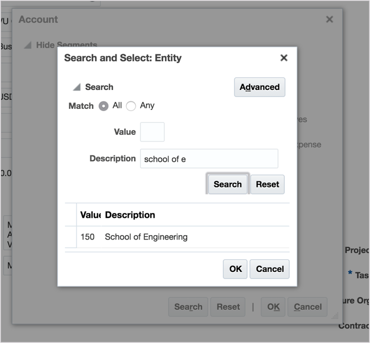This screenshot has height=343, width=370.
Task: Click the row selector cell beside value 150
Action: click(71, 237)
